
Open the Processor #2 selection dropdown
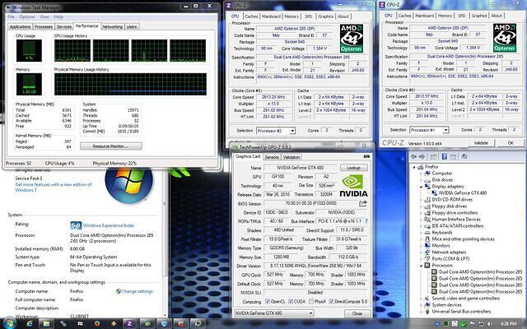pos(271,130)
